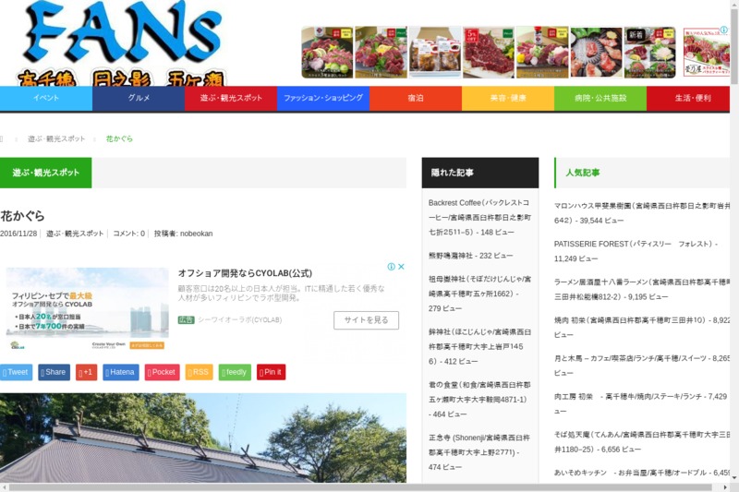Open the orange RSS feed button
The height and width of the screenshot is (492, 739).
199,372
